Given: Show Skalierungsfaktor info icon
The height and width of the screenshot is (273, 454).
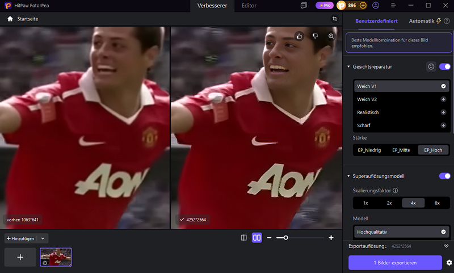Looking at the screenshot, I should click(x=395, y=191).
